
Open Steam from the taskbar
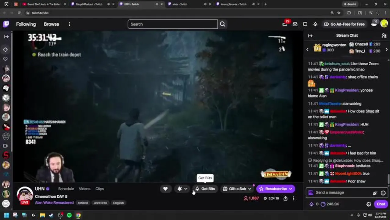(x=51, y=215)
